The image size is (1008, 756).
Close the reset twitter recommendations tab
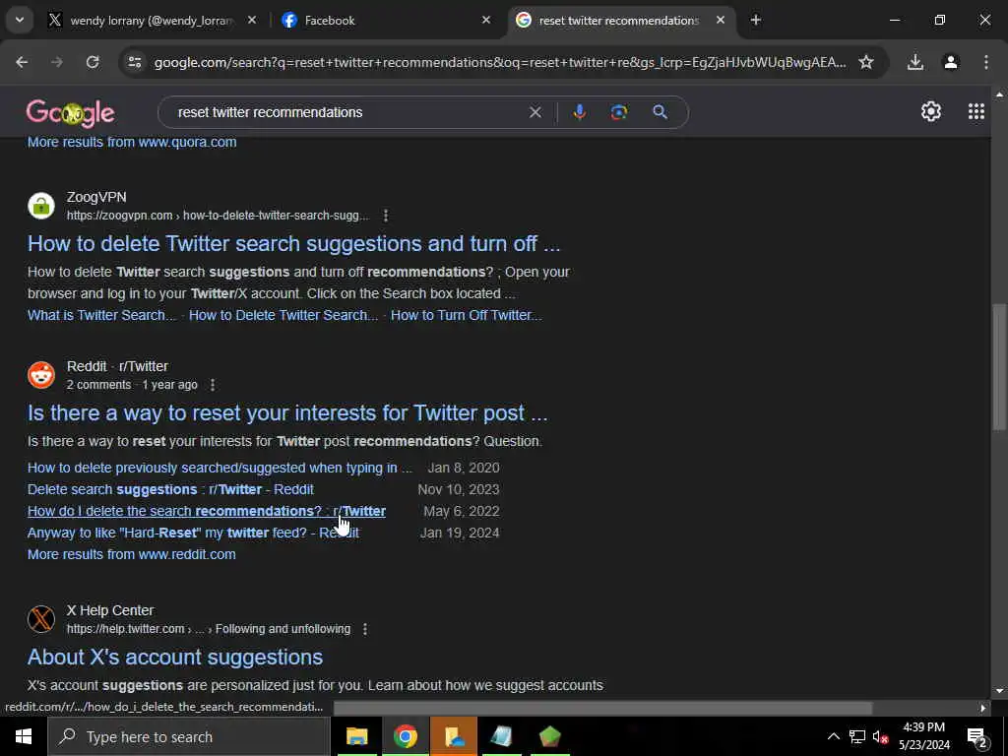(721, 21)
